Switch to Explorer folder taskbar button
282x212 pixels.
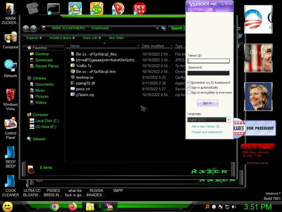90,206
